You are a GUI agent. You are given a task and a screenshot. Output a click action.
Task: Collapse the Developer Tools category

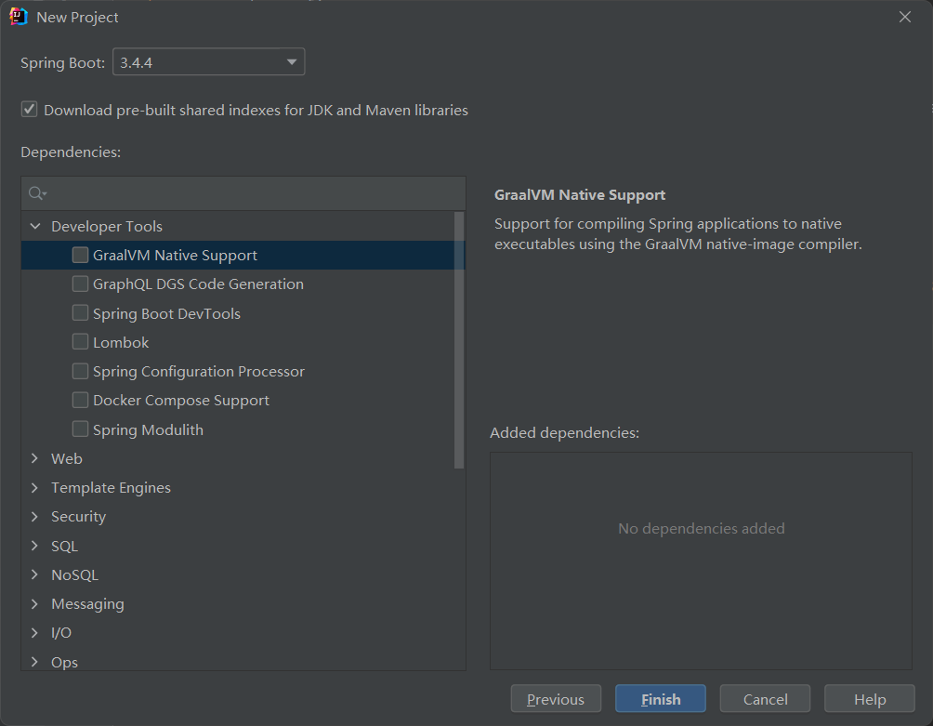click(x=35, y=226)
